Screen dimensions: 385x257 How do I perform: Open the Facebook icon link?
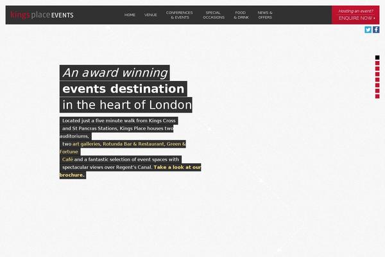tap(376, 30)
